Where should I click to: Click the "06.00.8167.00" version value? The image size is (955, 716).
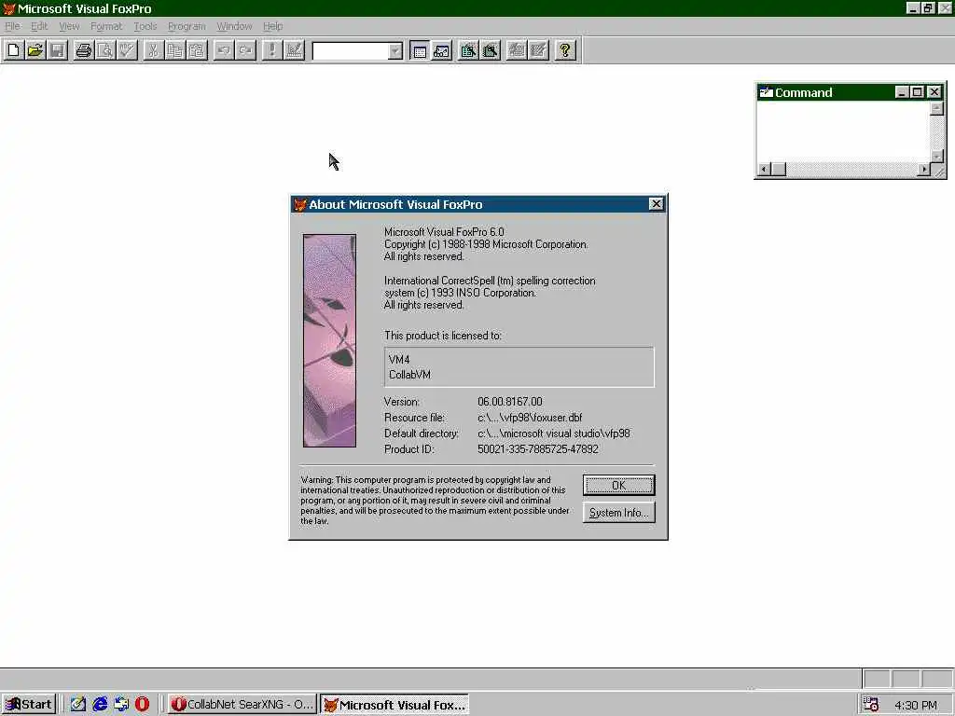tap(510, 402)
